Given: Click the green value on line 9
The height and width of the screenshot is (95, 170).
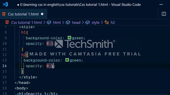Looking at the screenshot, I should click(77, 38).
